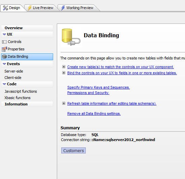Click the Live Preview lightning icon
This screenshot has width=185, height=179.
[x=30, y=8]
